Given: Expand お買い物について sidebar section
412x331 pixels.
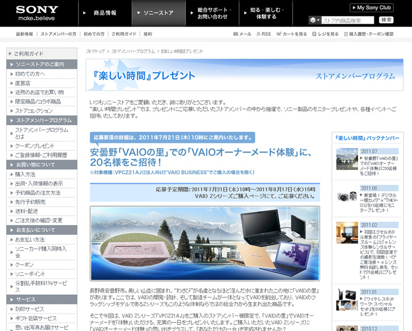Looking at the screenshot, I should click(x=42, y=164).
